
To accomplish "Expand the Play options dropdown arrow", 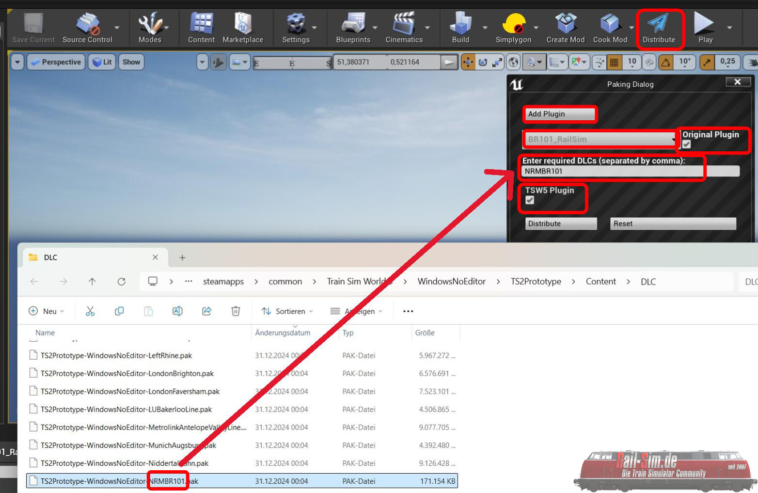I will (729, 28).
